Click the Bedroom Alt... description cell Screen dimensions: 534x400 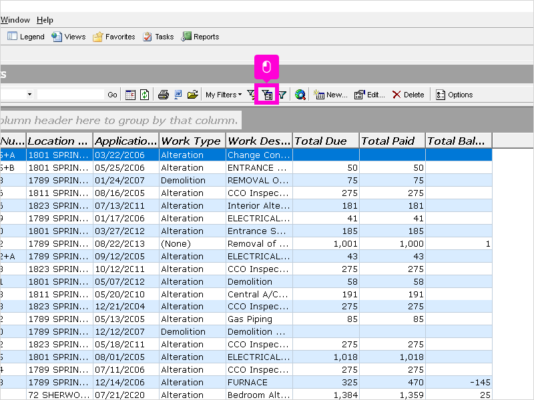click(x=259, y=395)
